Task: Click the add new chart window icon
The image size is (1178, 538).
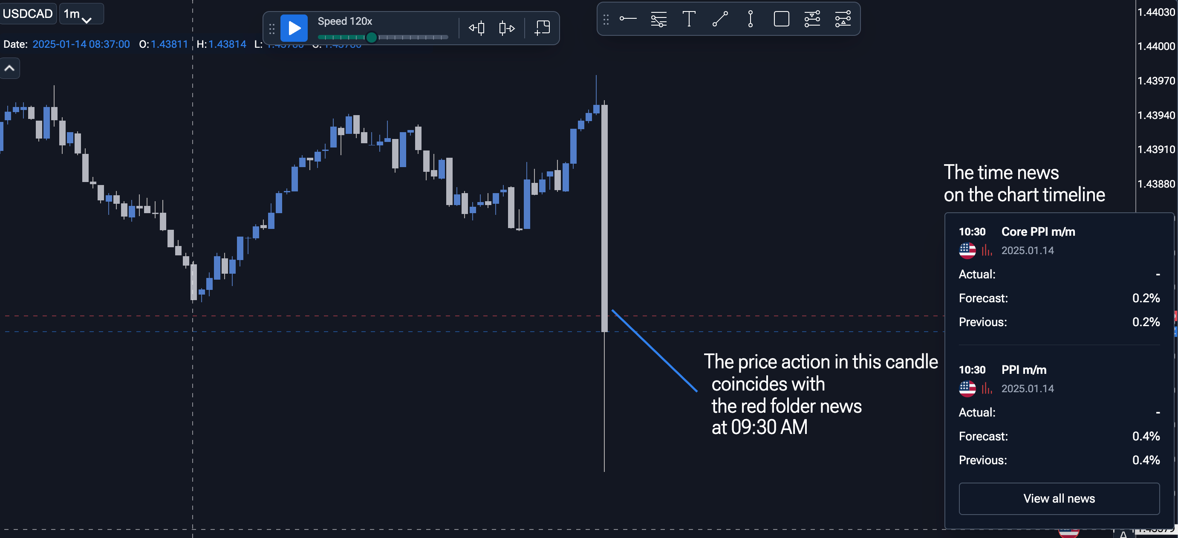Action: 543,28
